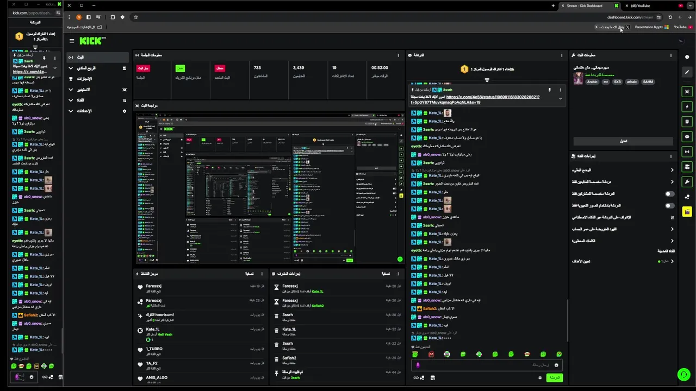Image resolution: width=696 pixels, height=391 pixels.
Task: Collapse the gift leaderboard banner arrow
Action: point(487,80)
